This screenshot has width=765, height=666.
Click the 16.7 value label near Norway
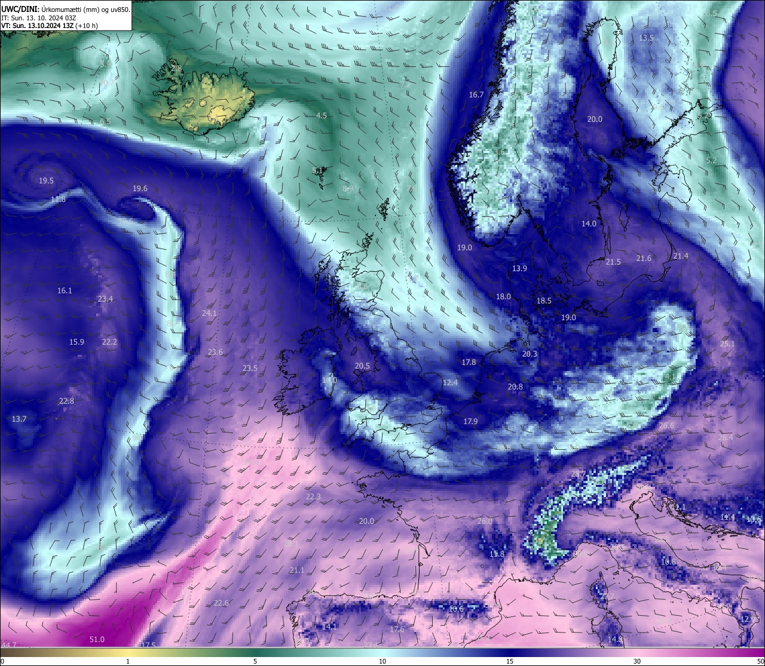476,95
